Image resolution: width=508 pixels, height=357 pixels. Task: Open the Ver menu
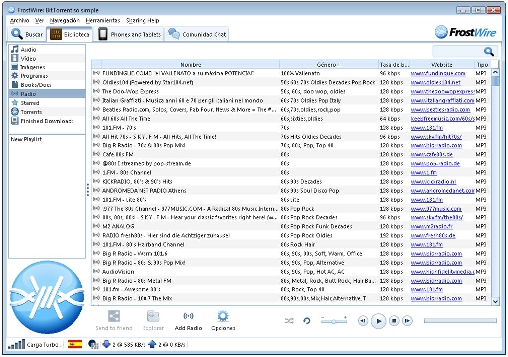pyautogui.click(x=40, y=21)
